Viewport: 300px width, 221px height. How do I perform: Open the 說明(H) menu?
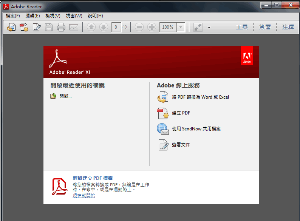tap(95, 16)
